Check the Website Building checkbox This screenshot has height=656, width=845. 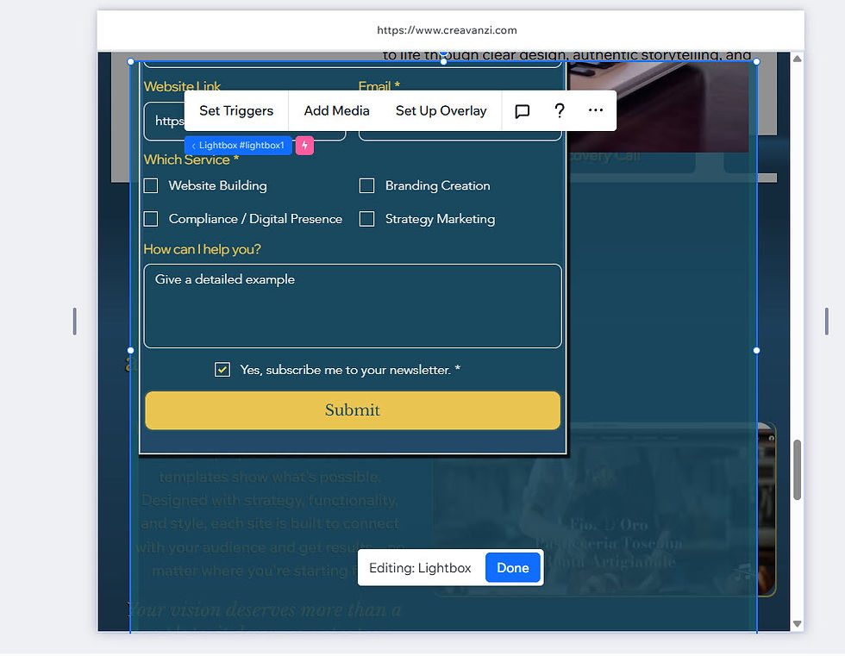coord(151,185)
